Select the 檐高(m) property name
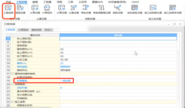 pos(22,63)
